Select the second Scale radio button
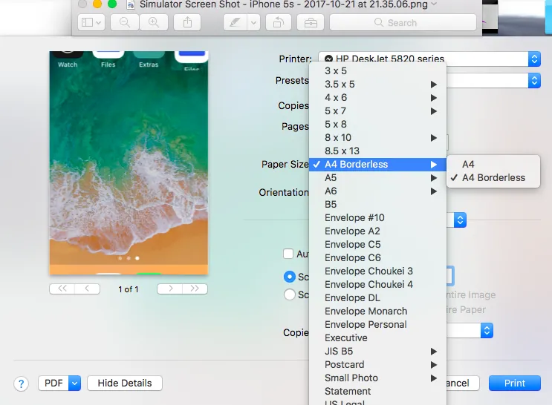The image size is (552, 405). 290,294
